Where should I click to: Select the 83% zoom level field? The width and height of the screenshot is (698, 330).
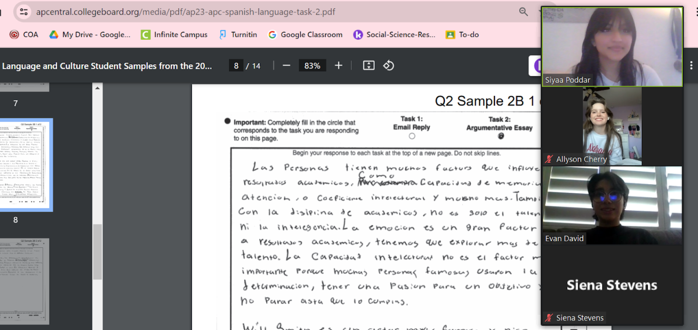312,65
